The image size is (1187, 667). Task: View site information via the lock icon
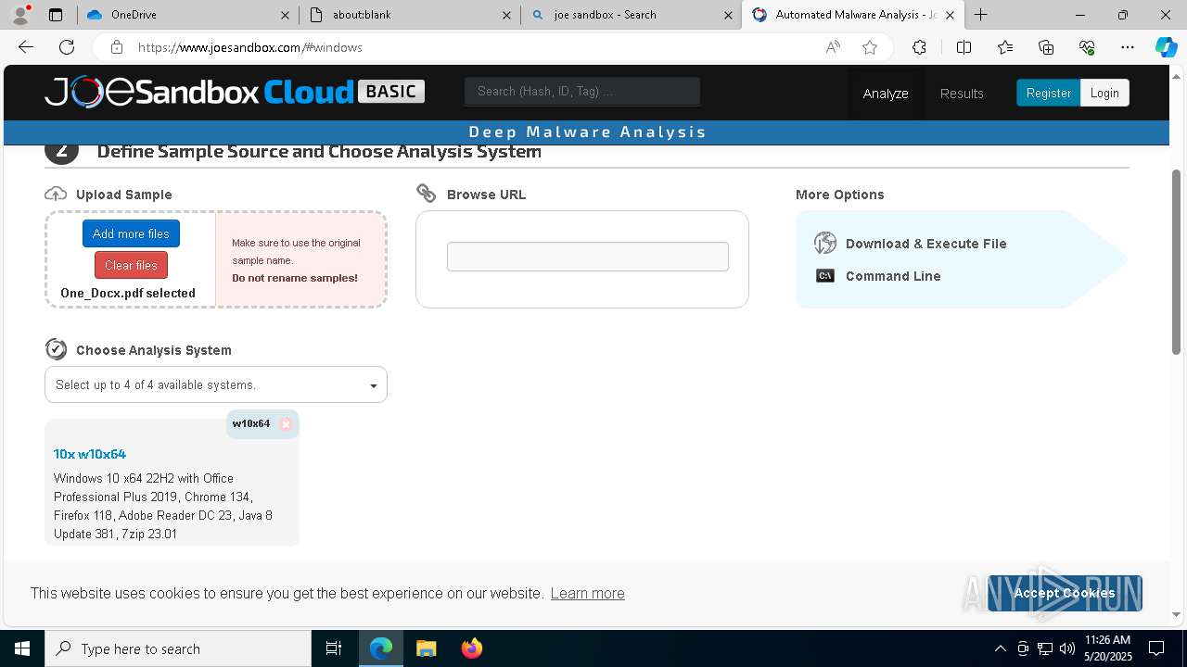point(116,47)
